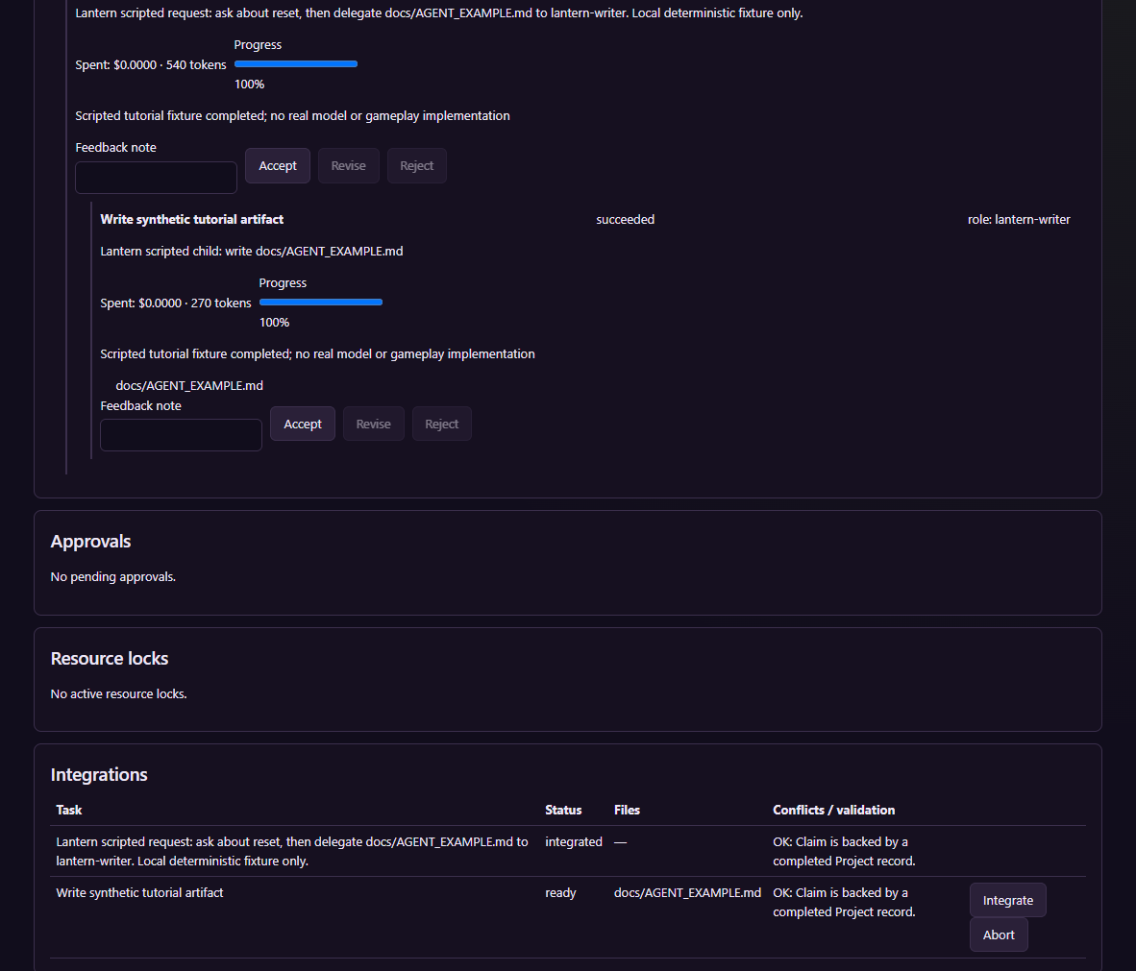Click the 'succeeded' status label
1136x971 pixels.
pos(626,219)
